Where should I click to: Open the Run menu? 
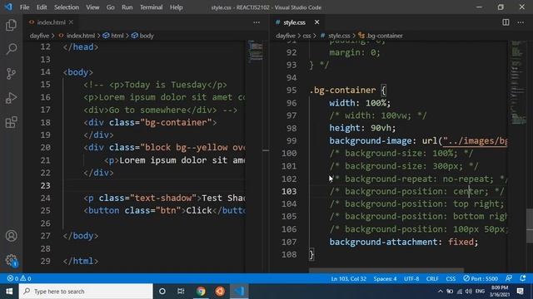pos(127,7)
